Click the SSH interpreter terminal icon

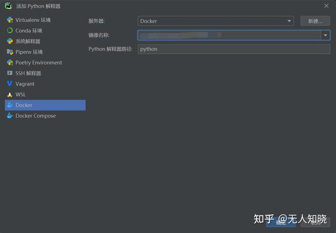tap(10, 73)
